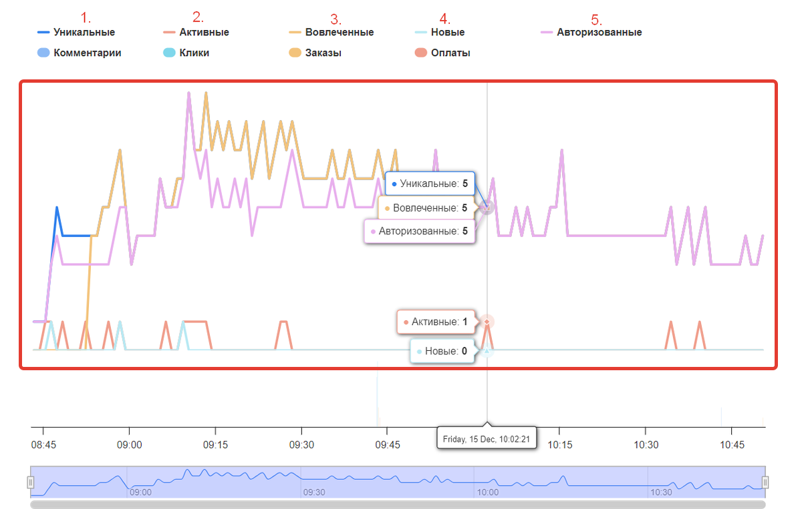
Task: Click the 08:45 label on time axis
Action: point(43,444)
